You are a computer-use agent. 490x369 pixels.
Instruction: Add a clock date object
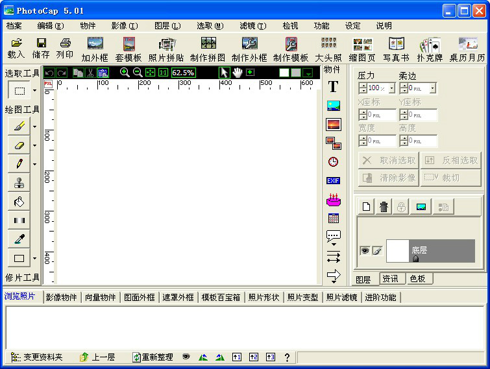tap(333, 161)
